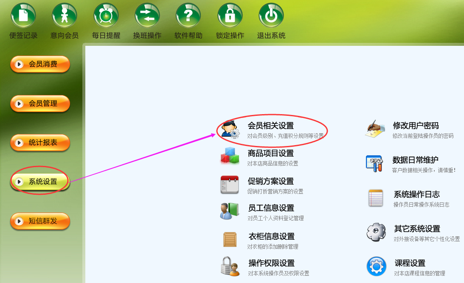Open the 商品项目设置 colored cubes icon
The height and width of the screenshot is (283, 464).
point(230,156)
